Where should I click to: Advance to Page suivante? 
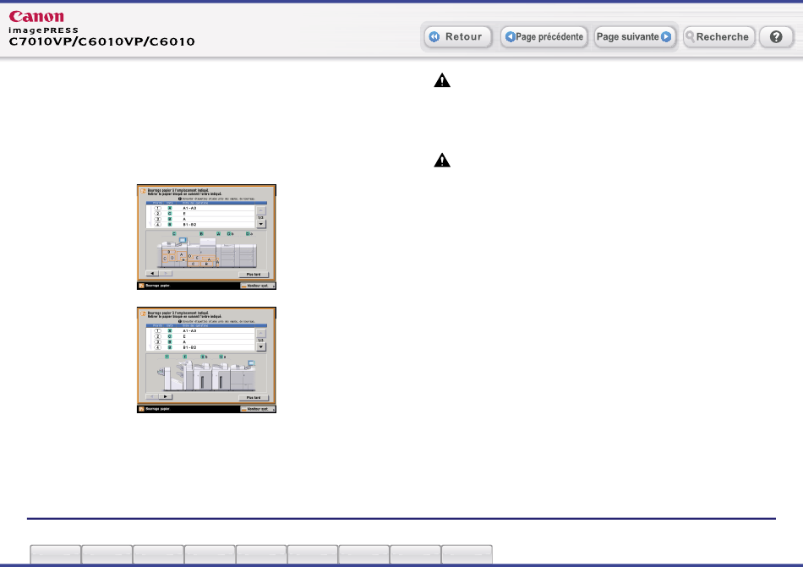tap(634, 37)
